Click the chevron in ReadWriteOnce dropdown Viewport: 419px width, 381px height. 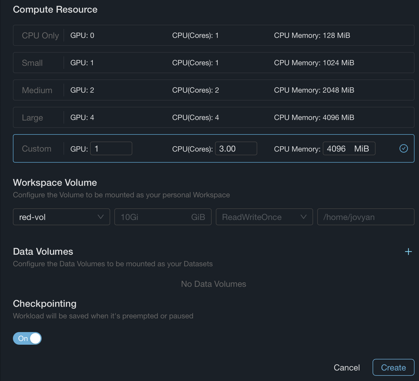(x=303, y=217)
